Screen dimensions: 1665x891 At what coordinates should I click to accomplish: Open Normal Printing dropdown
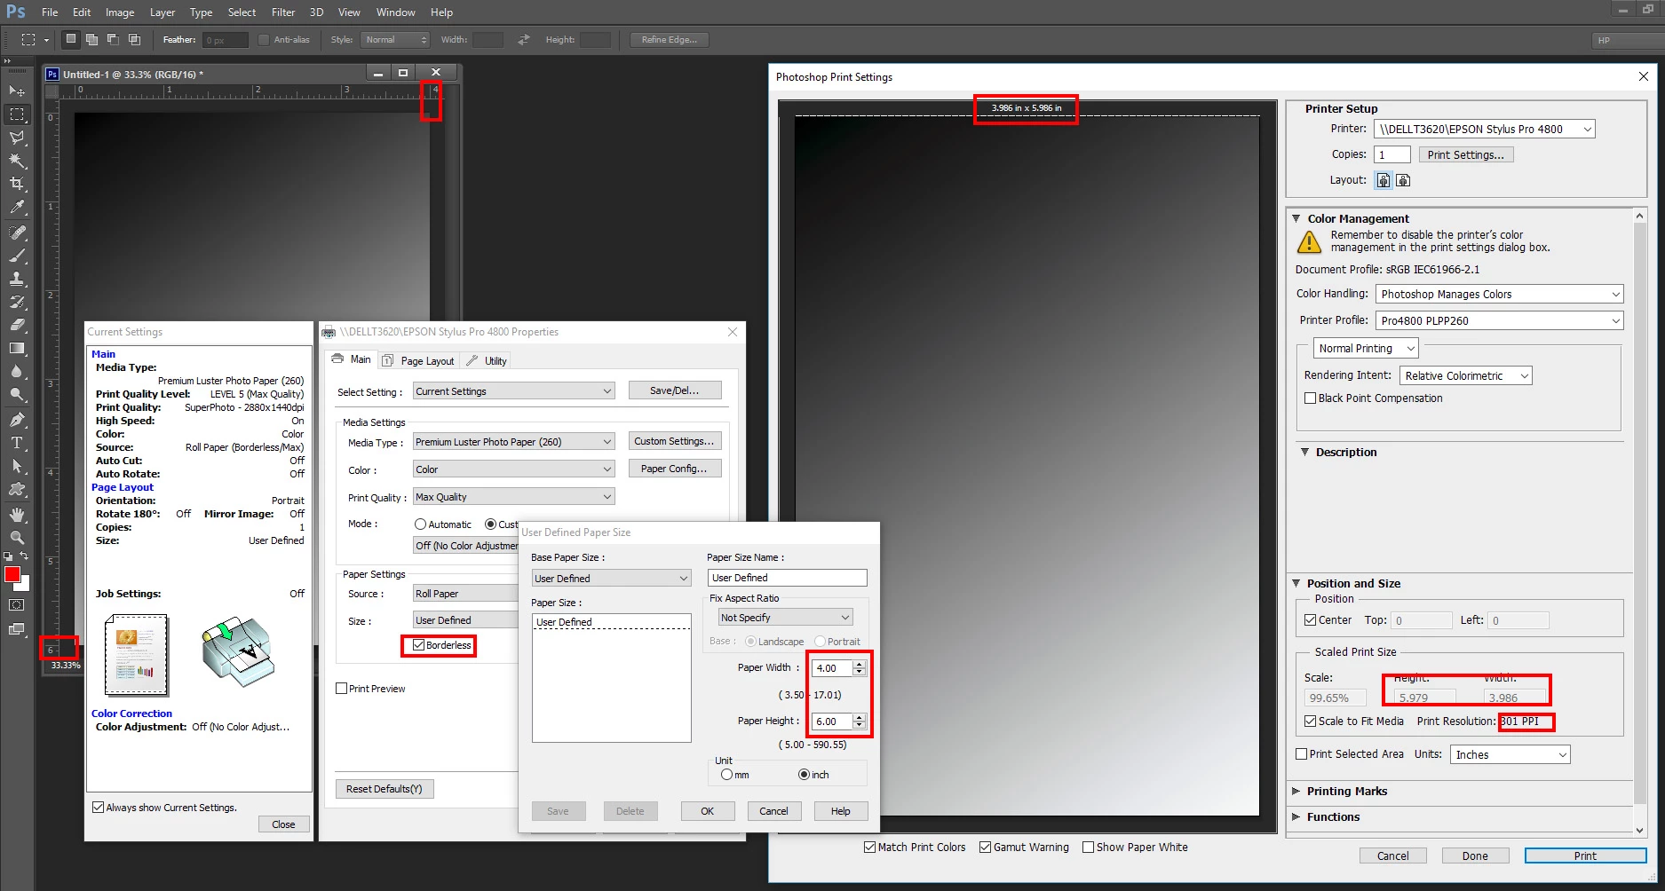coord(1366,349)
